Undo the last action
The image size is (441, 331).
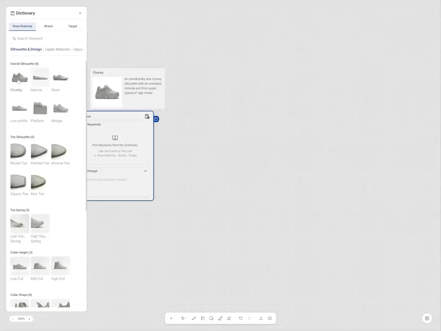pos(241,318)
